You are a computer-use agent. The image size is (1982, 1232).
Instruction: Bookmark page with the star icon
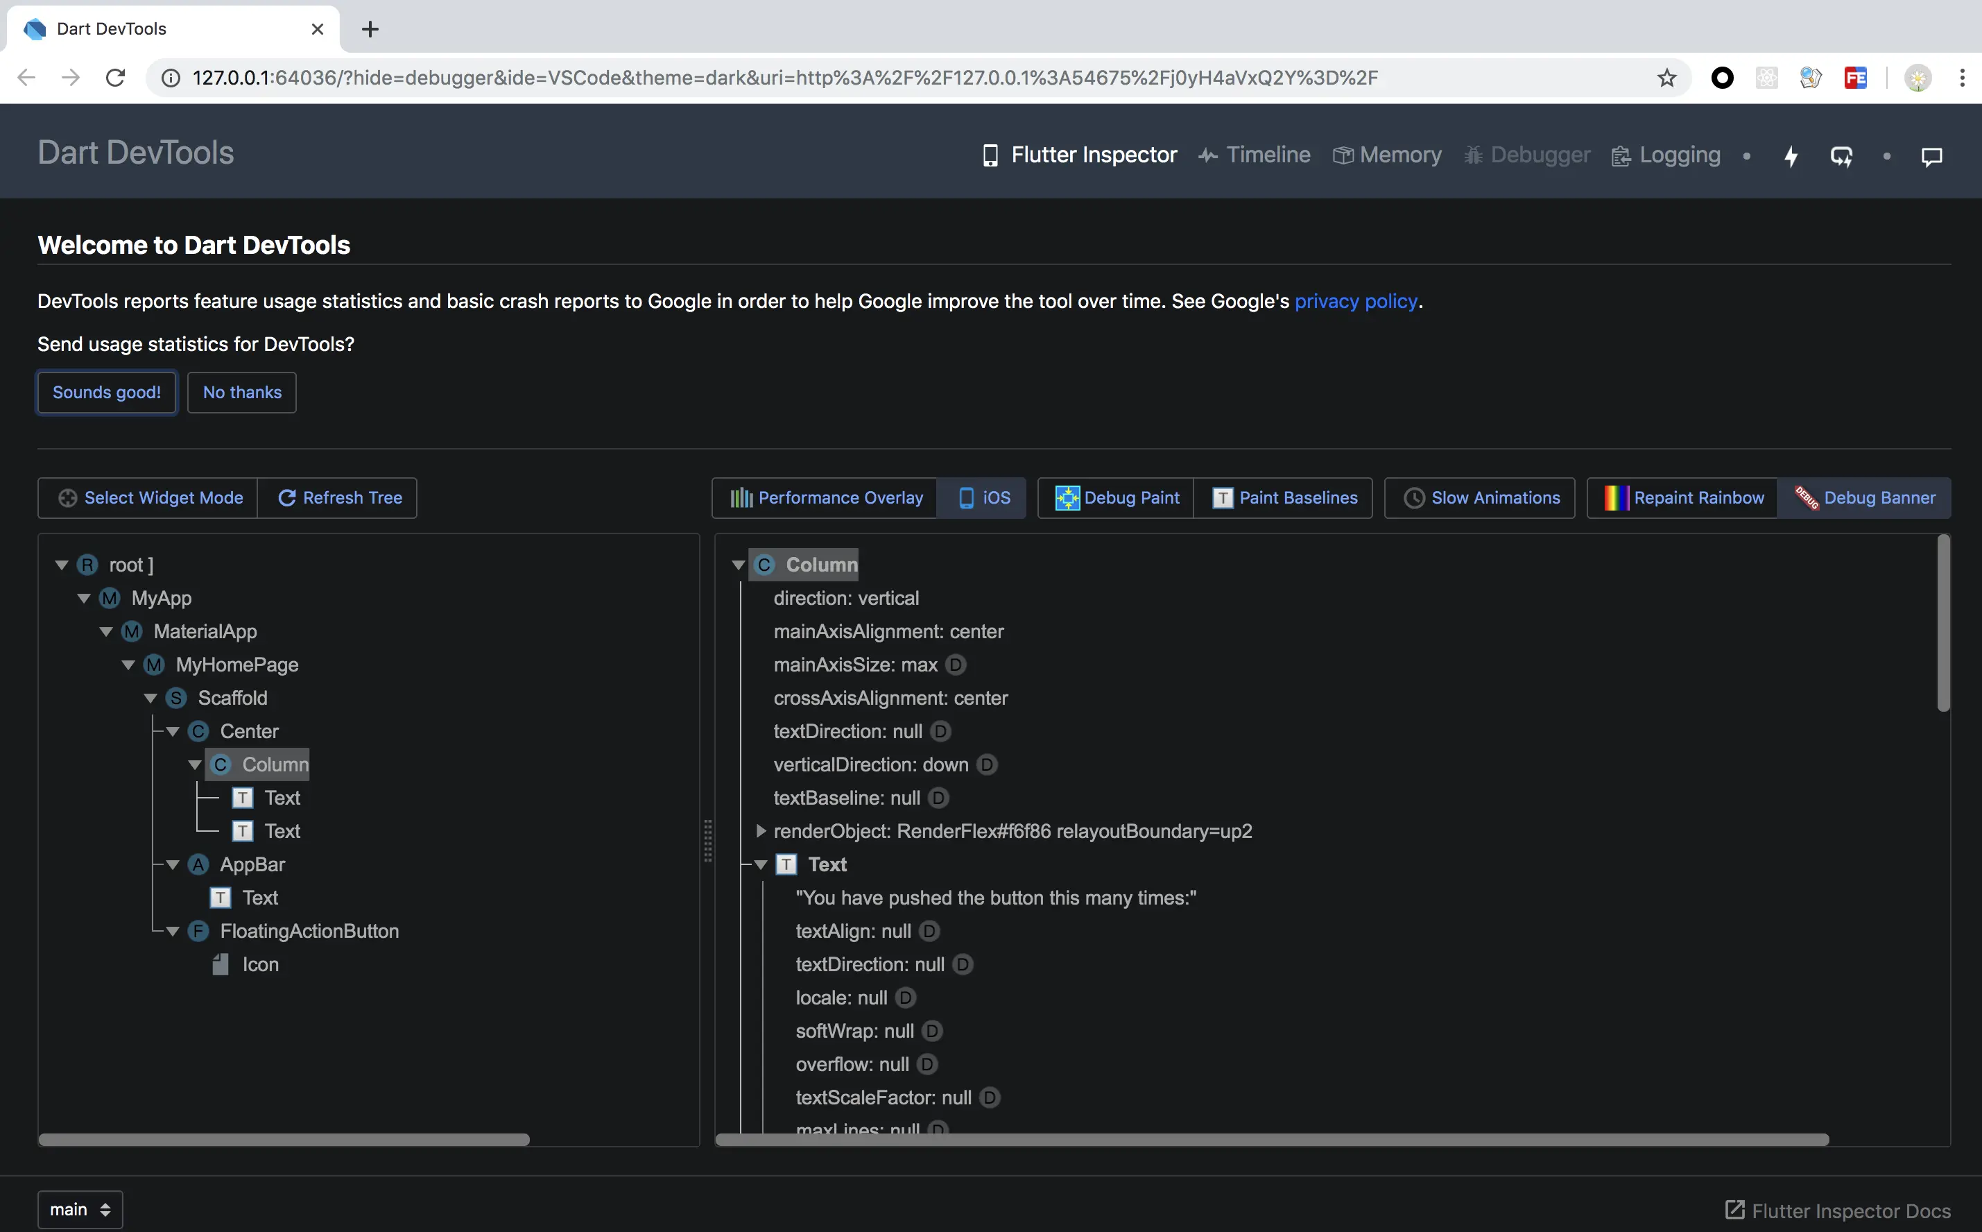point(1666,78)
